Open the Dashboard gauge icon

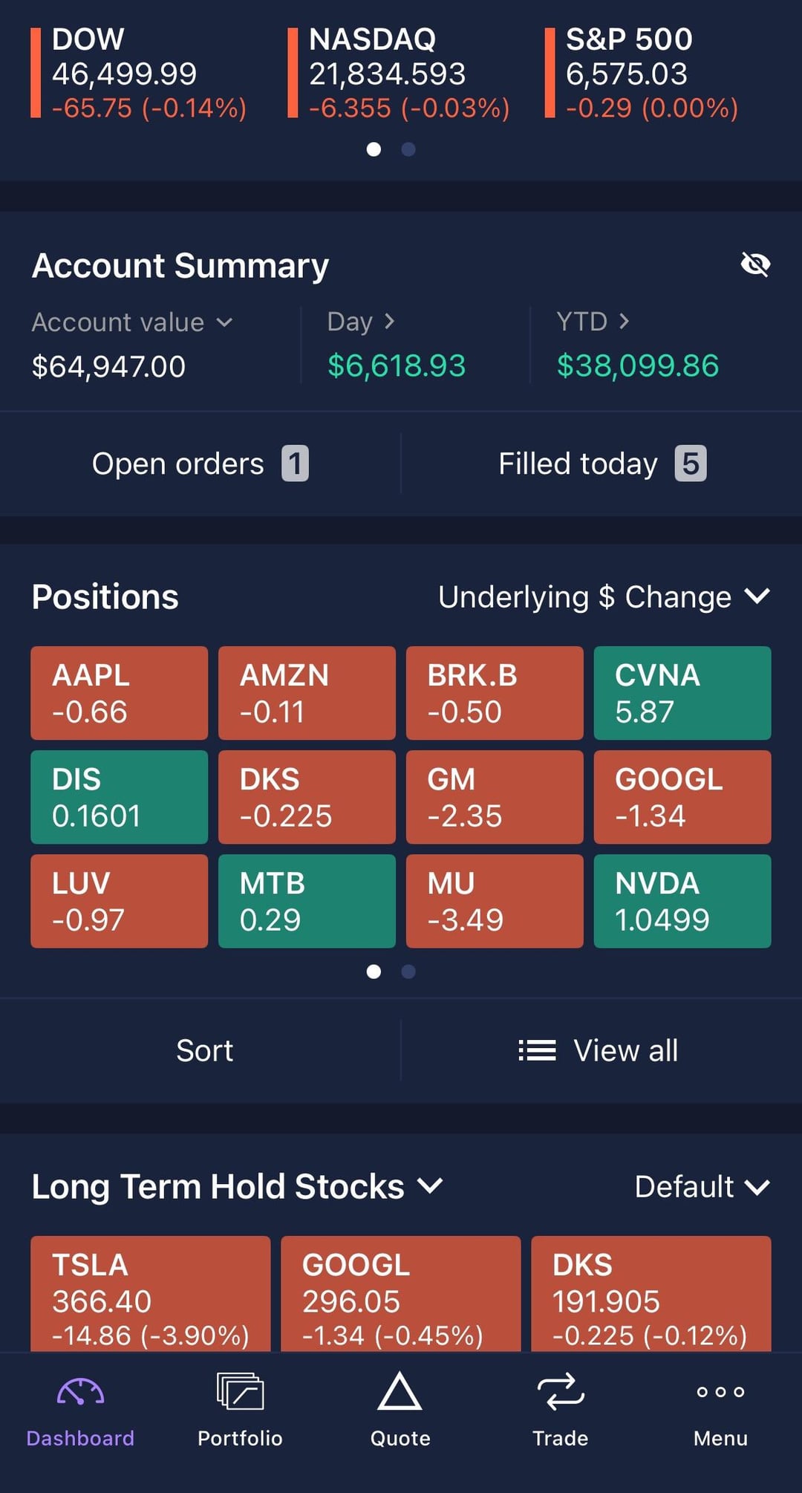click(x=80, y=1392)
